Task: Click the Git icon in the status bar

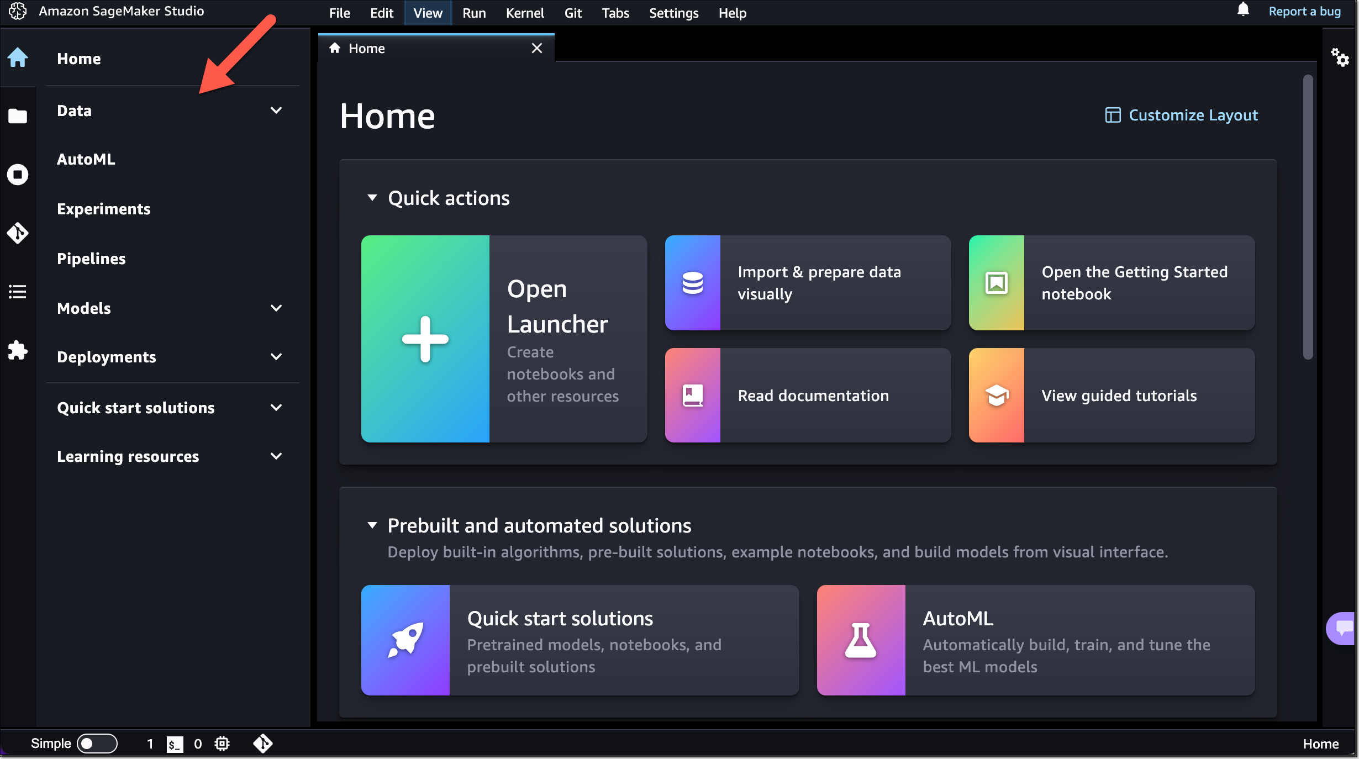Action: click(x=263, y=744)
